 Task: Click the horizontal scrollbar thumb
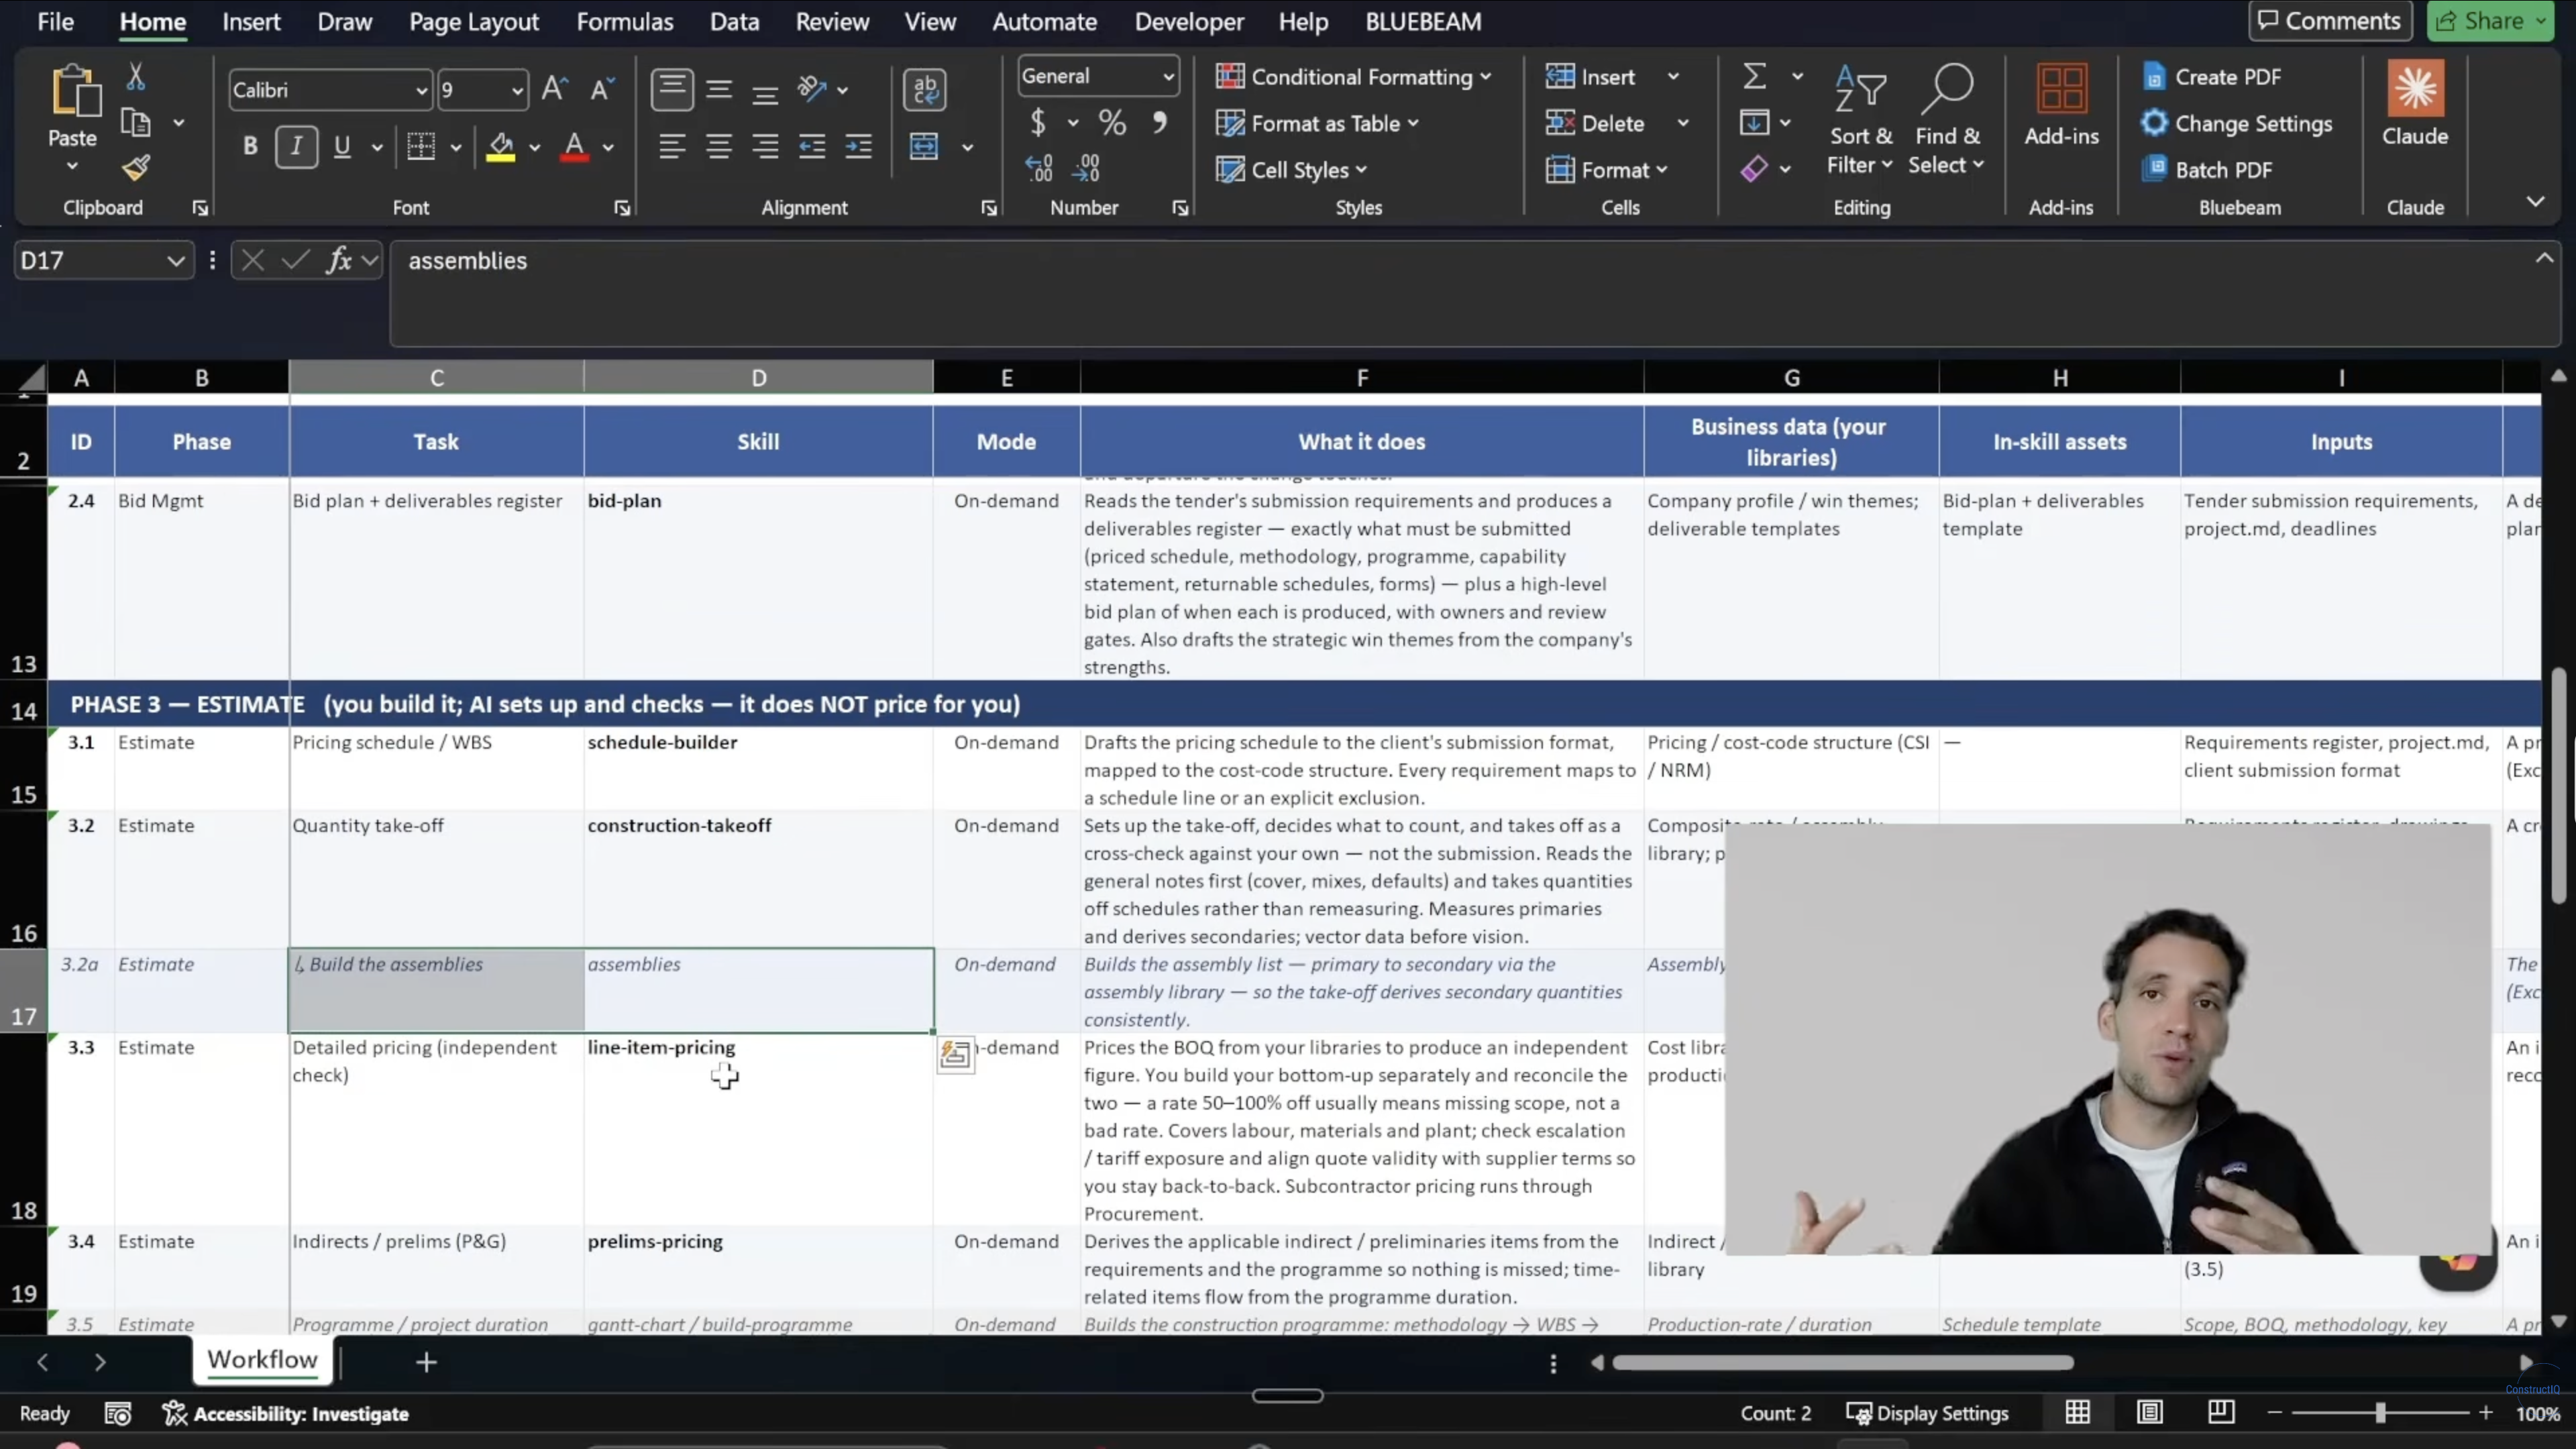pyautogui.click(x=1842, y=1362)
